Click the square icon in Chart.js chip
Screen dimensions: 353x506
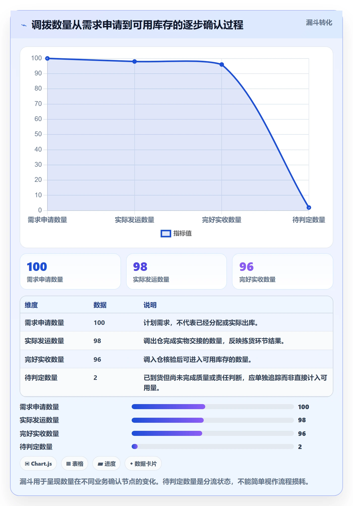[27, 464]
